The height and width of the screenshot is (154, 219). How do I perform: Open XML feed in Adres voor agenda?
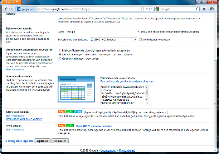(61, 112)
